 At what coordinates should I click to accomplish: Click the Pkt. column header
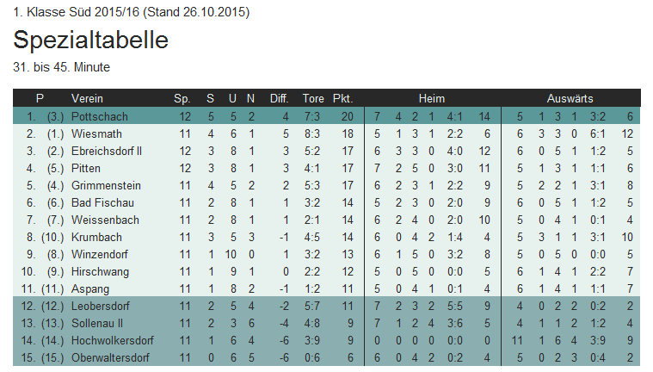(x=342, y=99)
